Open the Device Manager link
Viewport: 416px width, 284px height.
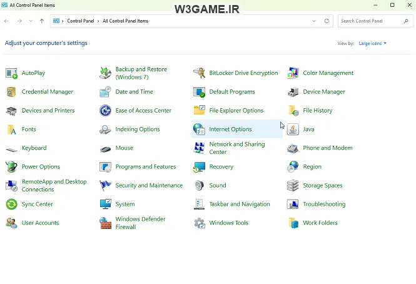tap(324, 92)
